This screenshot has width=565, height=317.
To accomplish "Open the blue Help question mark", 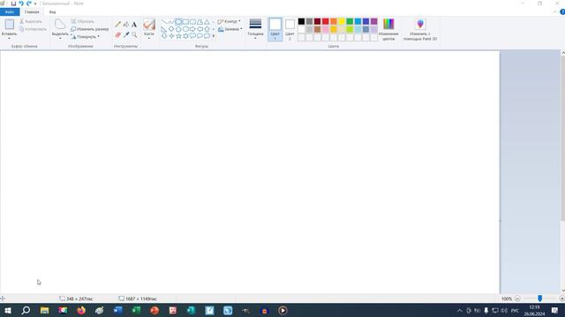I will coord(562,11).
